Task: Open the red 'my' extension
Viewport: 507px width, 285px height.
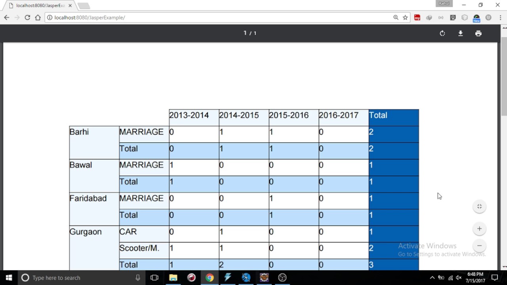Action: (x=417, y=17)
